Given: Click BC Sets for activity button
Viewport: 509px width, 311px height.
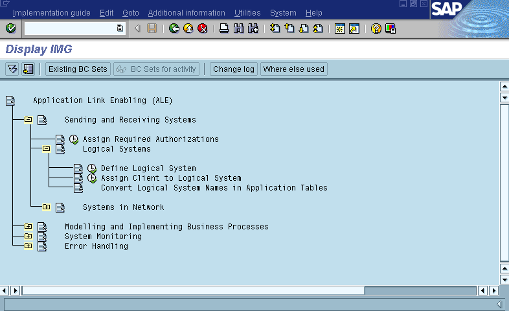Looking at the screenshot, I should click(157, 69).
